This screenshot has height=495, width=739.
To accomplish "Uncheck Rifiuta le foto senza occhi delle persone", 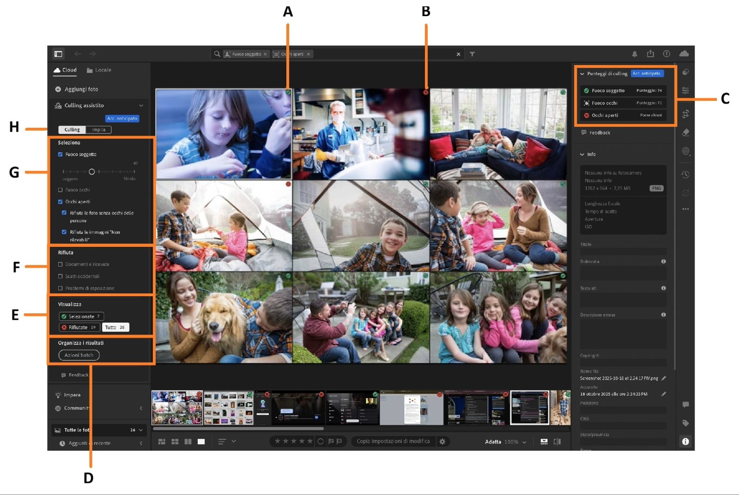I will click(64, 213).
